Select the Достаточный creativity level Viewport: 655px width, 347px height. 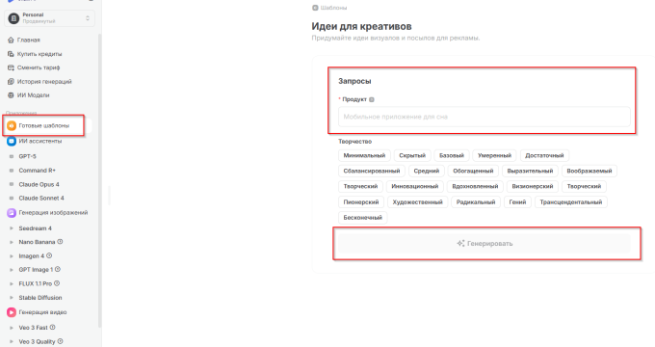[x=544, y=155]
